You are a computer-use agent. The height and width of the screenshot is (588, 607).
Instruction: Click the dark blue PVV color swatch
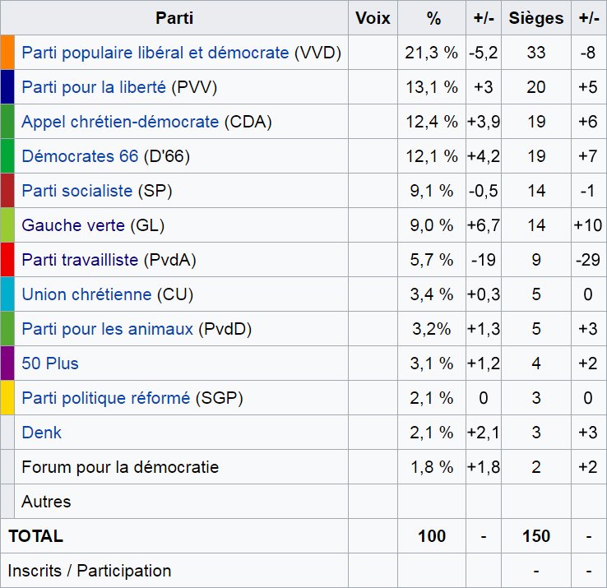point(7,87)
